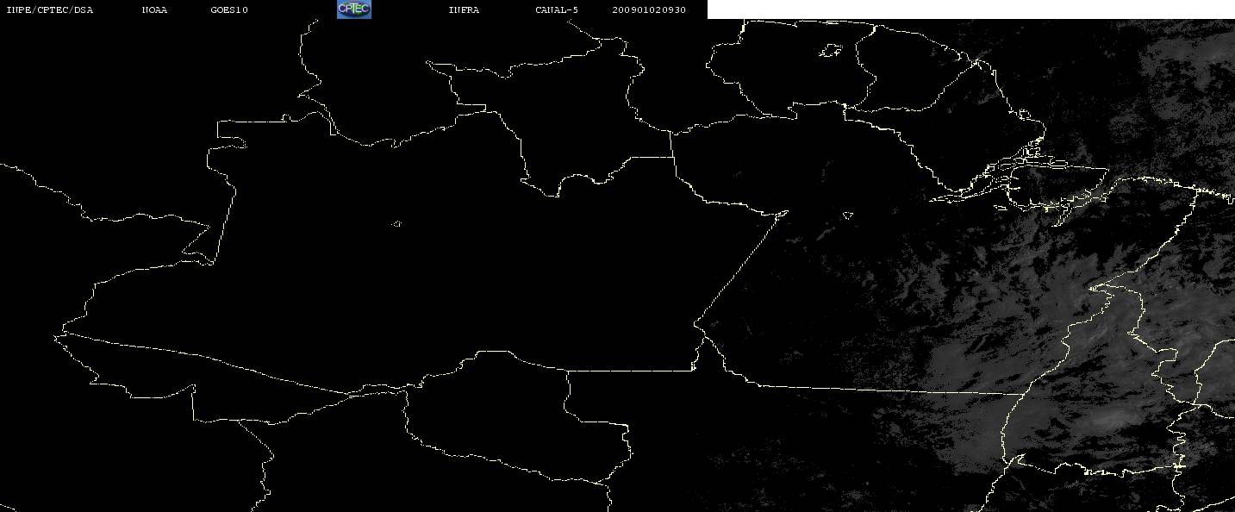Click the INPE/CPTEC/DSA header text
Viewport: 1235px width, 512px height.
tap(49, 10)
